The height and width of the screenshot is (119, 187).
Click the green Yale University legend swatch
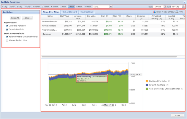147,89
